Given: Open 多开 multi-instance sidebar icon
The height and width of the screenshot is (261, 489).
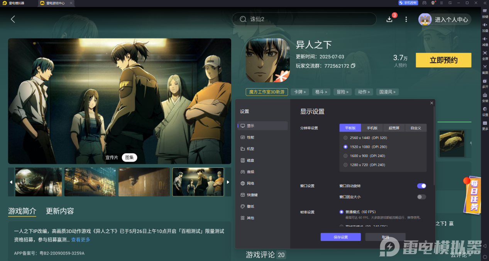Looking at the screenshot, I should [x=485, y=83].
